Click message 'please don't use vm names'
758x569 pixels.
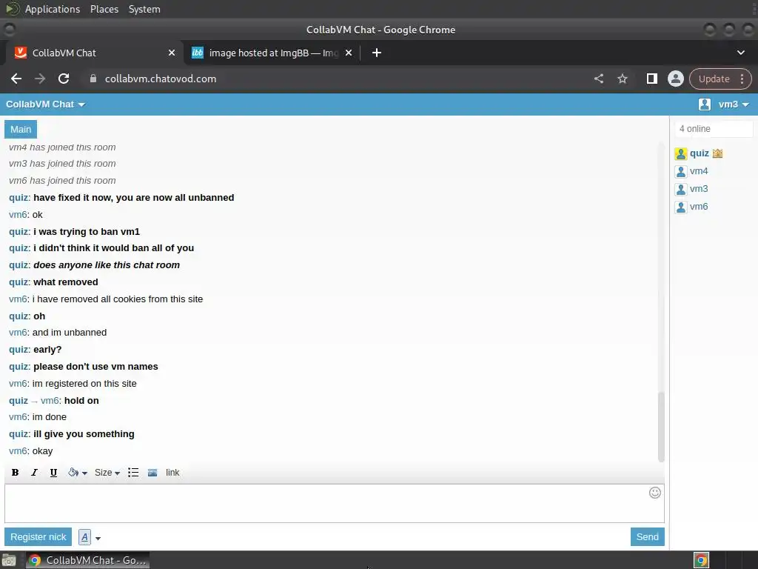click(95, 367)
